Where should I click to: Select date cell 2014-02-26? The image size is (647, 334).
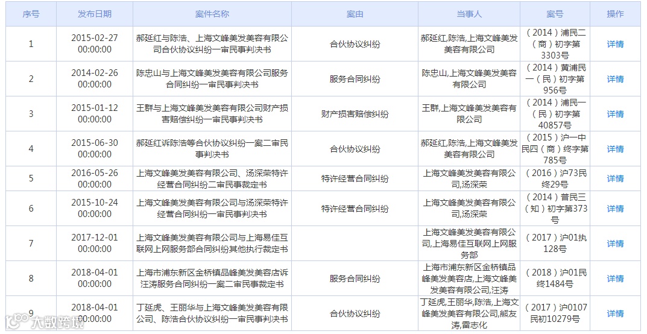pyautogui.click(x=95, y=79)
